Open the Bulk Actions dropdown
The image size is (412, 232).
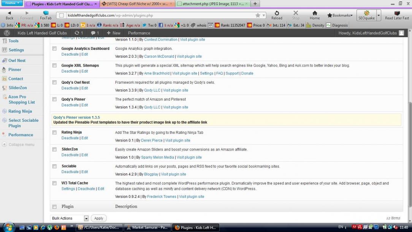[x=70, y=218]
